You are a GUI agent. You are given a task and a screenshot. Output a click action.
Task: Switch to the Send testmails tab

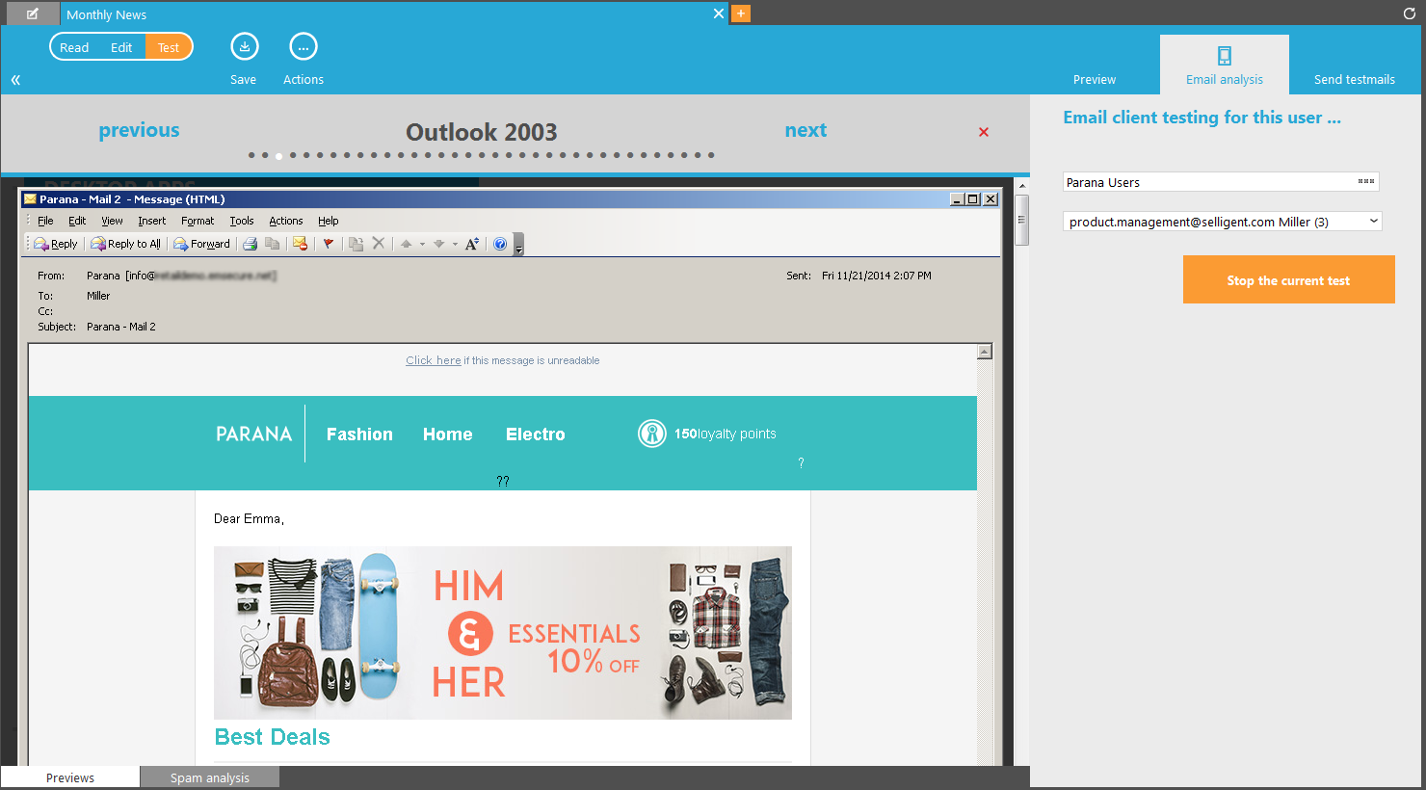(x=1354, y=79)
